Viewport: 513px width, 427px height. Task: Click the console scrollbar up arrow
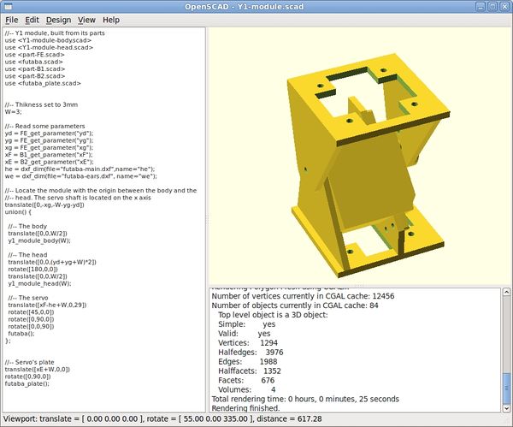507,291
